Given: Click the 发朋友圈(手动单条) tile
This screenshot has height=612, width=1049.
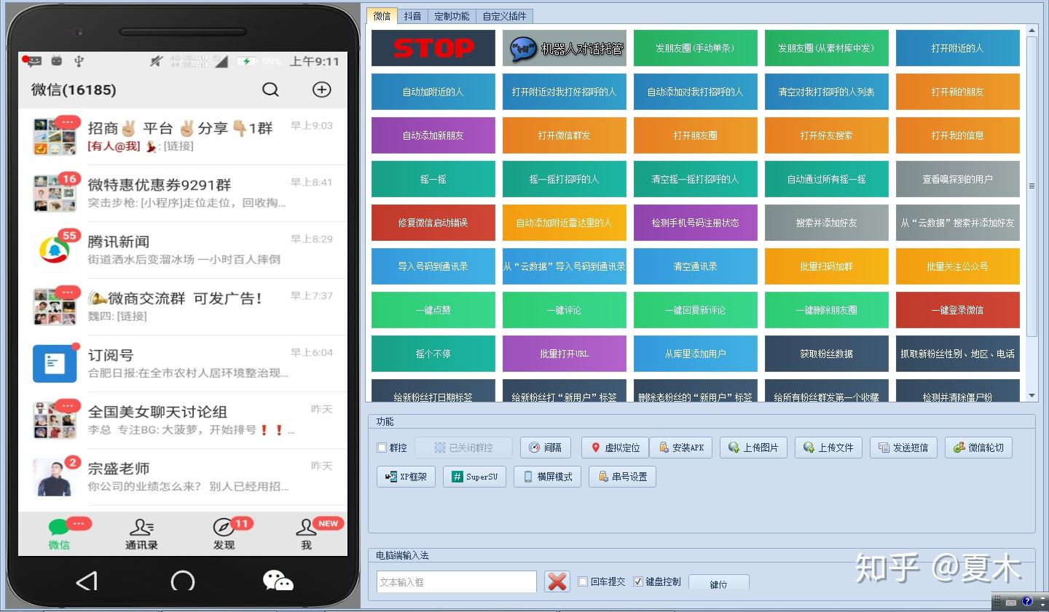Looking at the screenshot, I should click(696, 48).
